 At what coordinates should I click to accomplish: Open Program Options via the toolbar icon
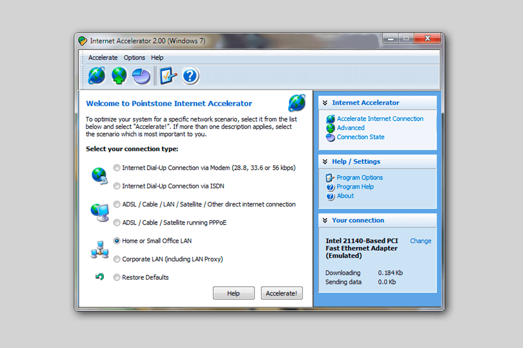tap(168, 76)
